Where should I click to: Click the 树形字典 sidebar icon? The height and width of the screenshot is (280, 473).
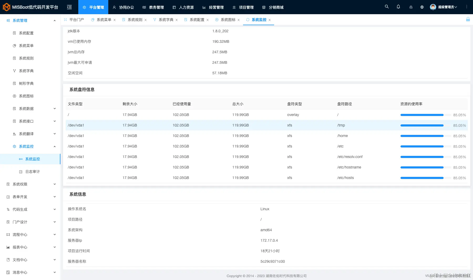coord(14,83)
